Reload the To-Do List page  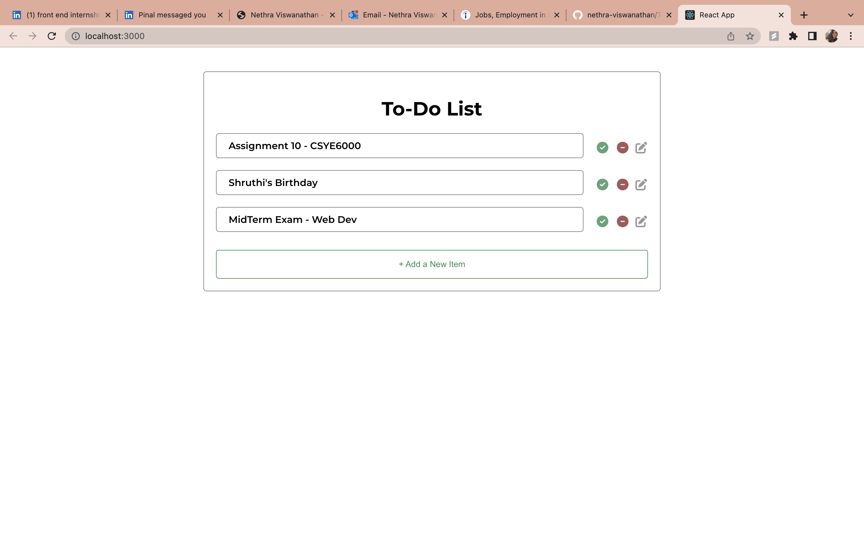[x=51, y=36]
